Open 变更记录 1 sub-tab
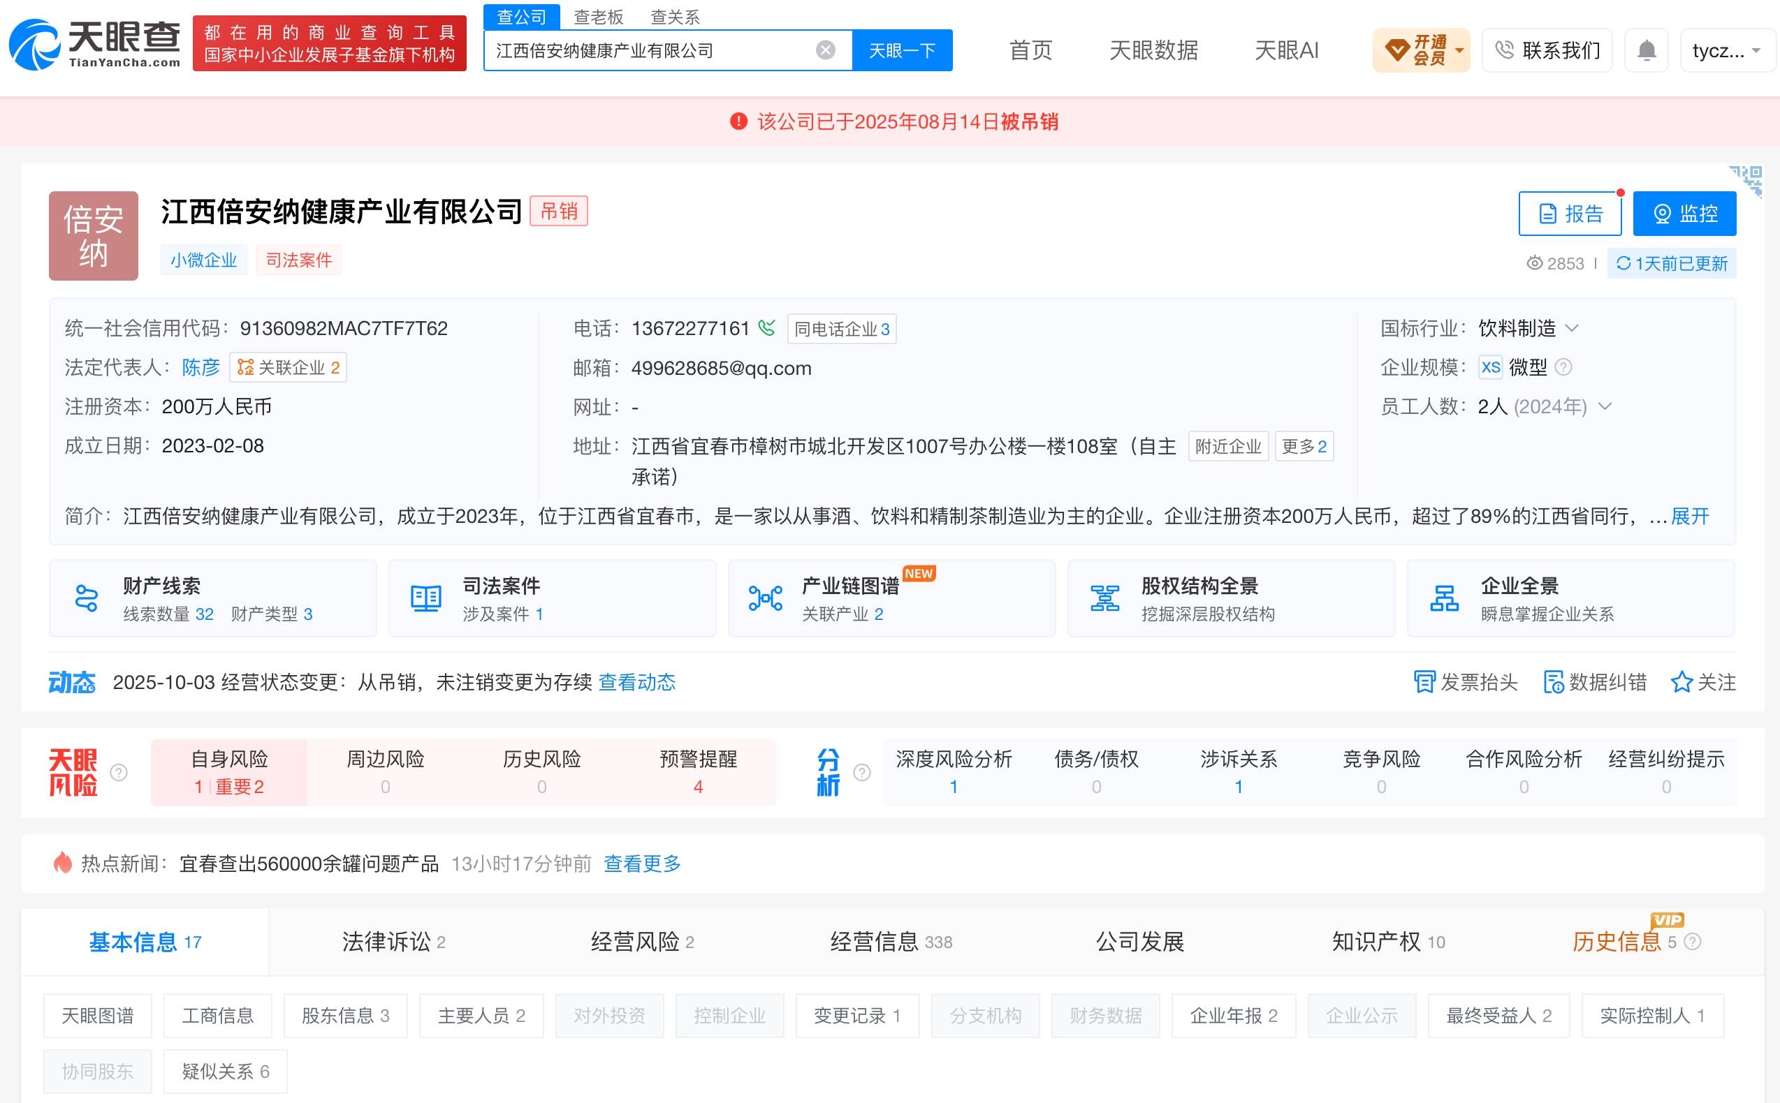This screenshot has height=1103, width=1780. pyautogui.click(x=856, y=1016)
